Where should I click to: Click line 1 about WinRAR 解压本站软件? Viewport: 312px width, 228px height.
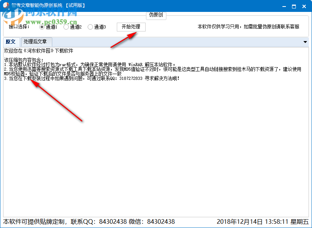pyautogui.click(x=90, y=64)
